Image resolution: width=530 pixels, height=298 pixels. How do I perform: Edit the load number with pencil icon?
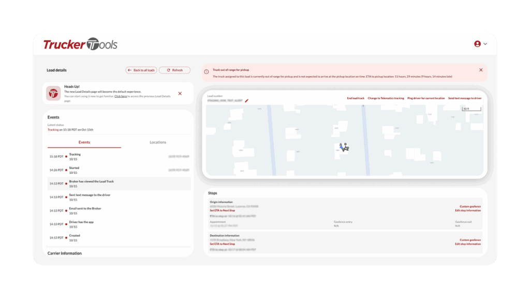(x=247, y=100)
